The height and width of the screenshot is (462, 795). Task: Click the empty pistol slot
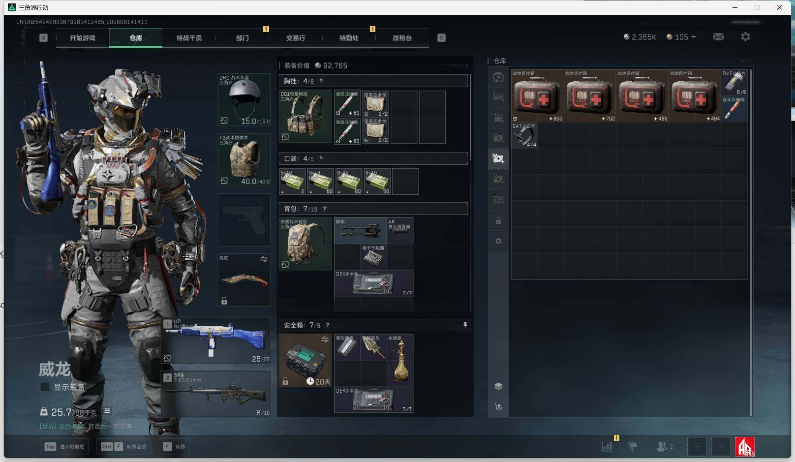click(x=244, y=220)
